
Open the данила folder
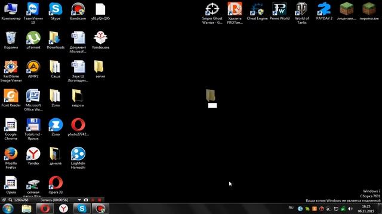pyautogui.click(x=56, y=156)
